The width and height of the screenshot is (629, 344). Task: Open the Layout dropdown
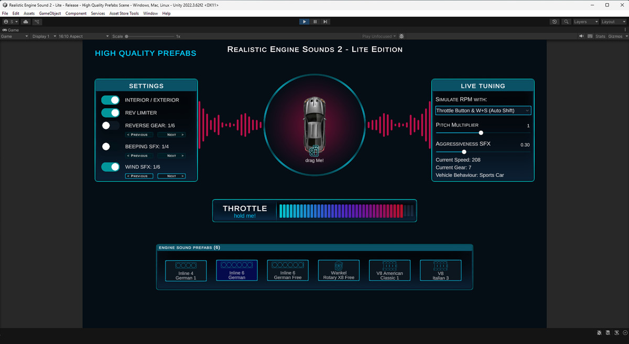point(613,21)
